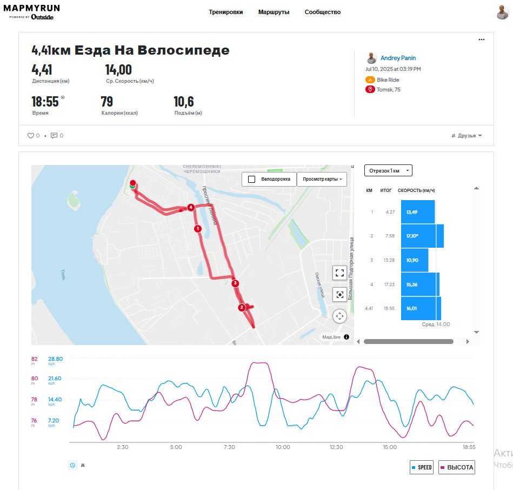Viewport: 513px width, 490px height.
Task: Open the Просмотр карты dropdown
Action: coord(322,180)
